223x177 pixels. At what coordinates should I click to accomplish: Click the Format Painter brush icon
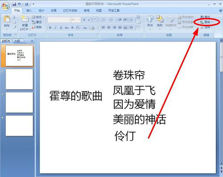(14, 27)
